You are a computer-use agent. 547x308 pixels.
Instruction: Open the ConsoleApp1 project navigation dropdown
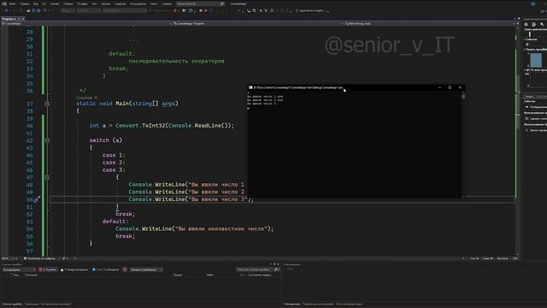pyautogui.click(x=86, y=24)
